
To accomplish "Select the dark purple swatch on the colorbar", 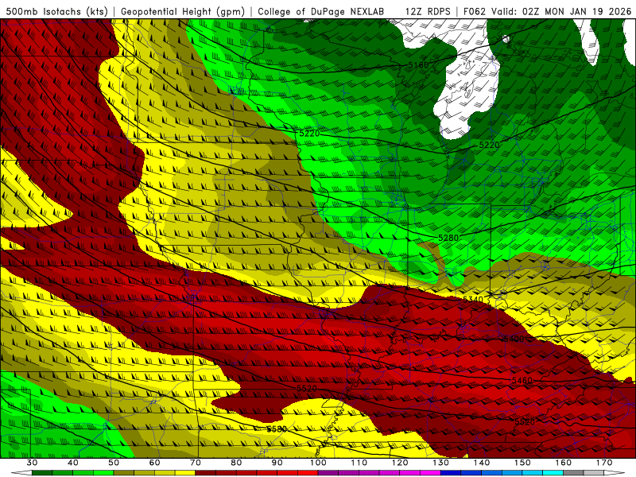I will (x=328, y=473).
